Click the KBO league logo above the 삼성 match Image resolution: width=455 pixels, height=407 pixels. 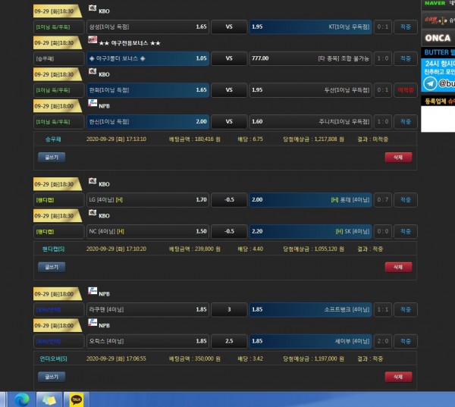(92, 8)
